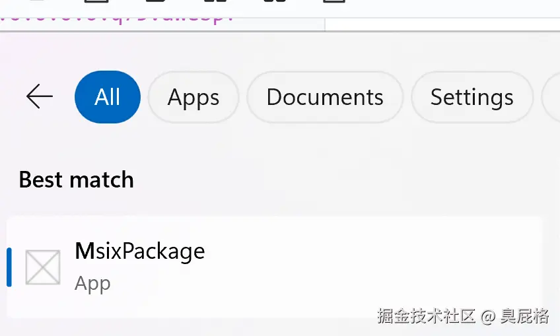The height and width of the screenshot is (336, 560).
Task: Switch to the Documents filter
Action: coord(325,97)
